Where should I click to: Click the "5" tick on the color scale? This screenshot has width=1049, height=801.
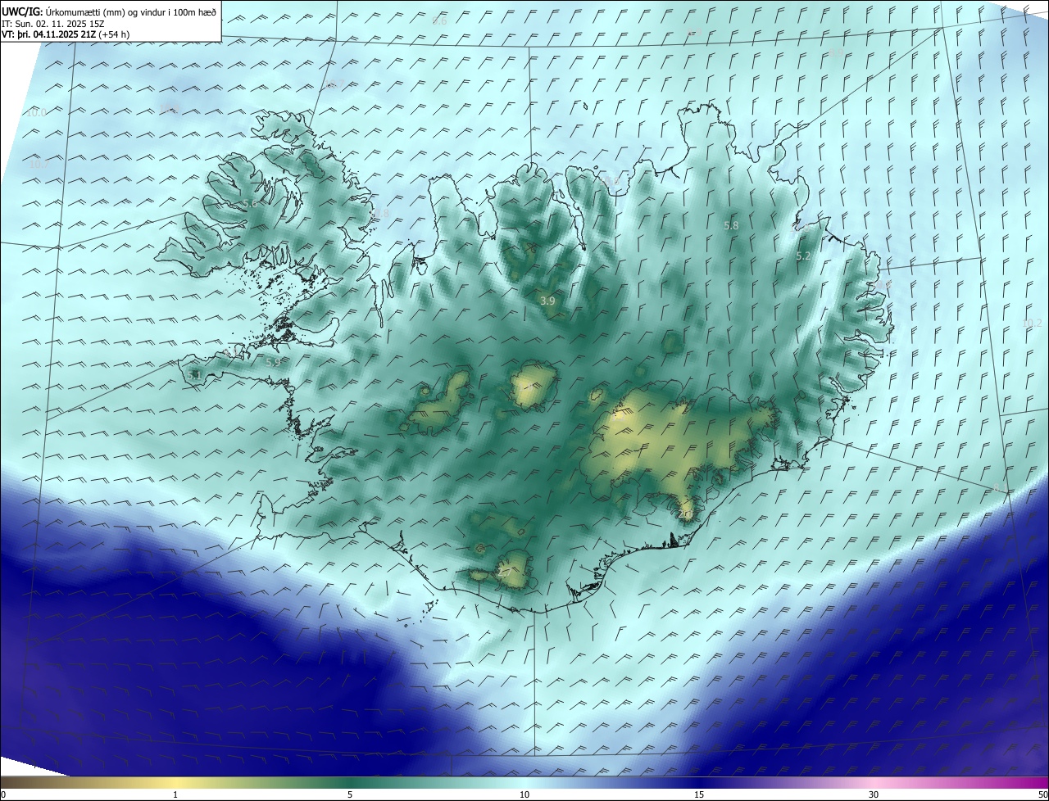(350, 794)
